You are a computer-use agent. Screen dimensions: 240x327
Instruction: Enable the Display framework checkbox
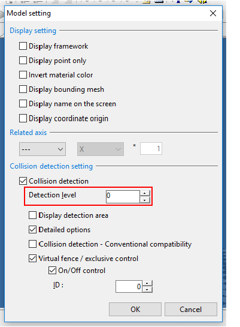pyautogui.click(x=23, y=46)
